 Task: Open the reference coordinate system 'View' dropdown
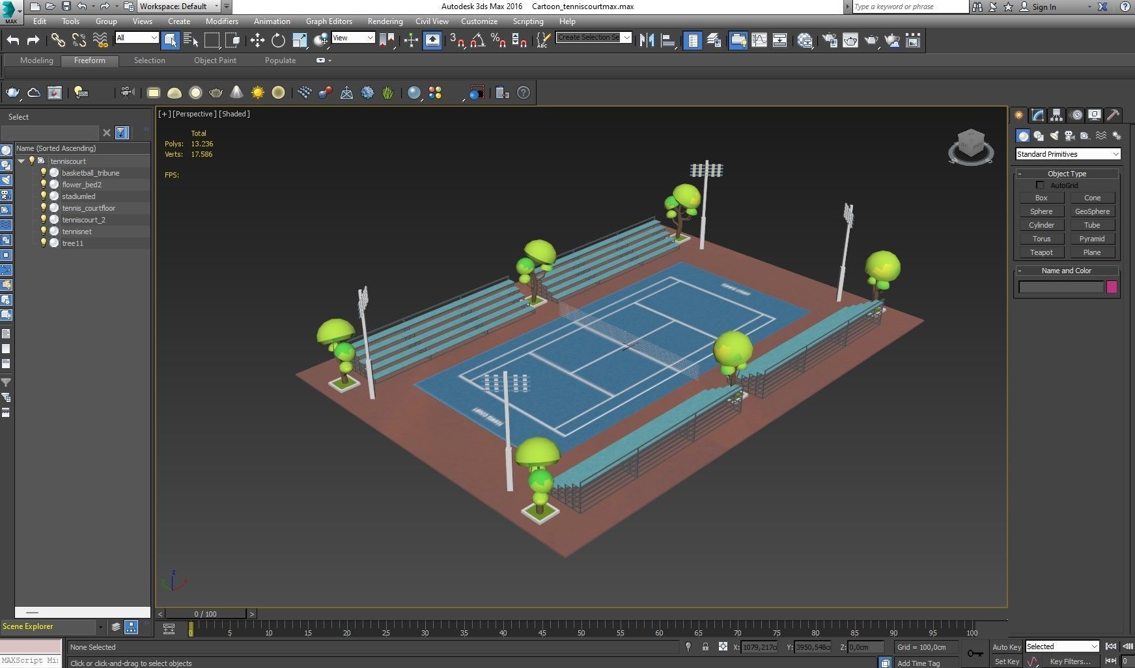click(x=353, y=38)
